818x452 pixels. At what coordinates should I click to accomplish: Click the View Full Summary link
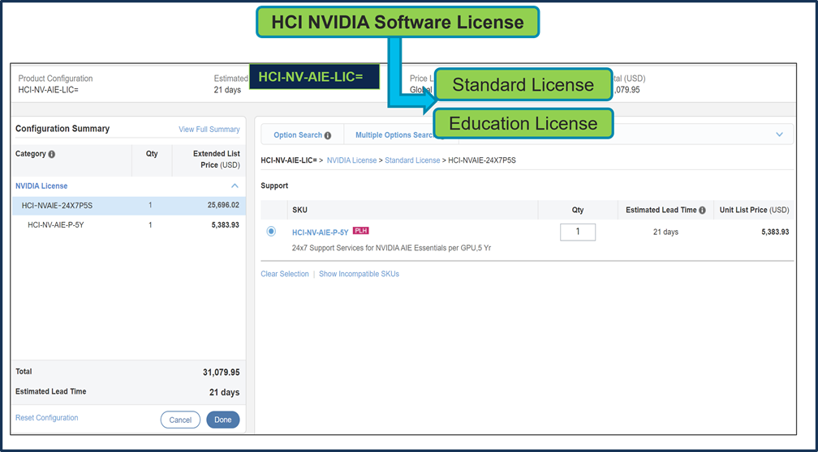click(x=209, y=130)
